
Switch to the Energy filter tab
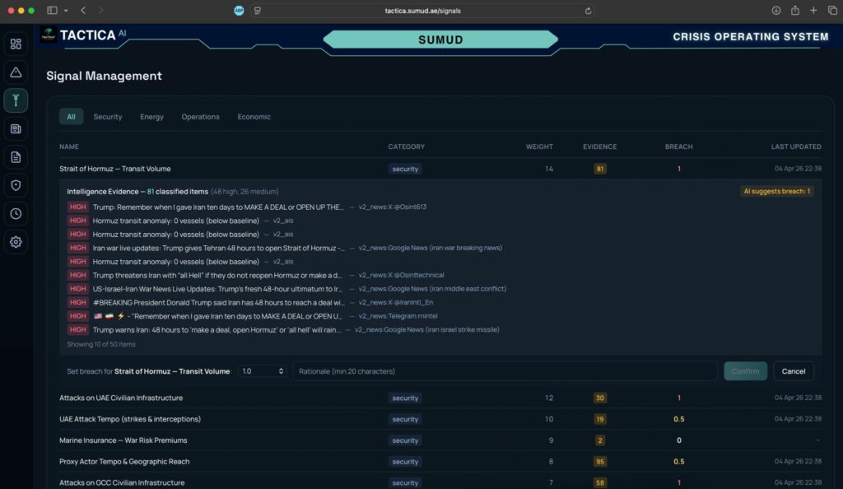[x=151, y=117]
